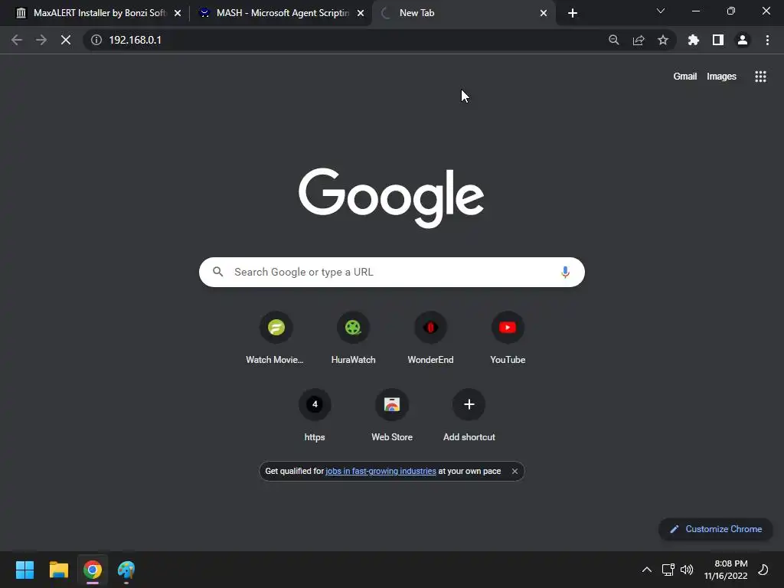Open the YouTube shortcut
Image resolution: width=784 pixels, height=588 pixels.
coord(508,338)
